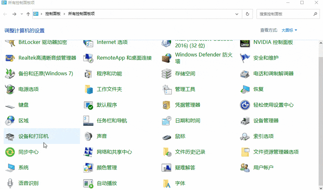Open the 电源选项 battery icon

tap(10, 89)
